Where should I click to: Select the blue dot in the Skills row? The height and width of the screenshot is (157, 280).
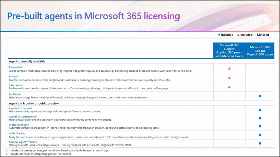coord(260,135)
